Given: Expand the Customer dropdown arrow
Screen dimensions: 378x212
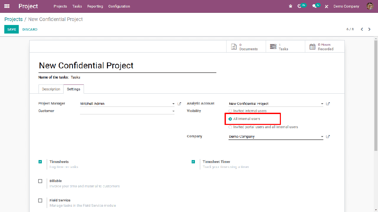Looking at the screenshot, I should coord(173,111).
